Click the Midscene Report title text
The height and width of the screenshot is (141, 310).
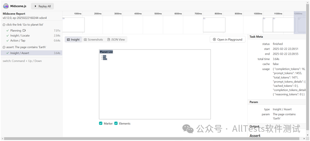tap(14, 14)
